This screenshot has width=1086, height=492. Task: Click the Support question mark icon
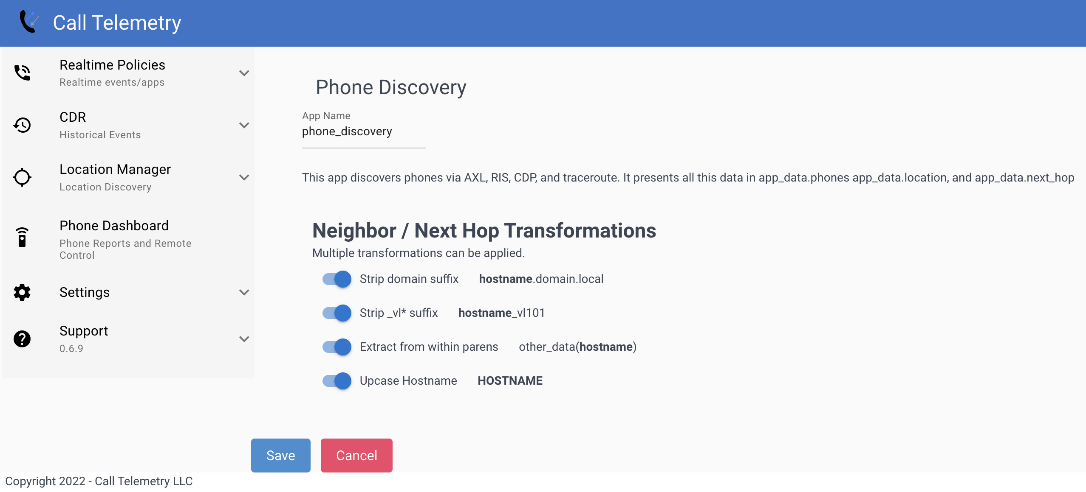[22, 338]
